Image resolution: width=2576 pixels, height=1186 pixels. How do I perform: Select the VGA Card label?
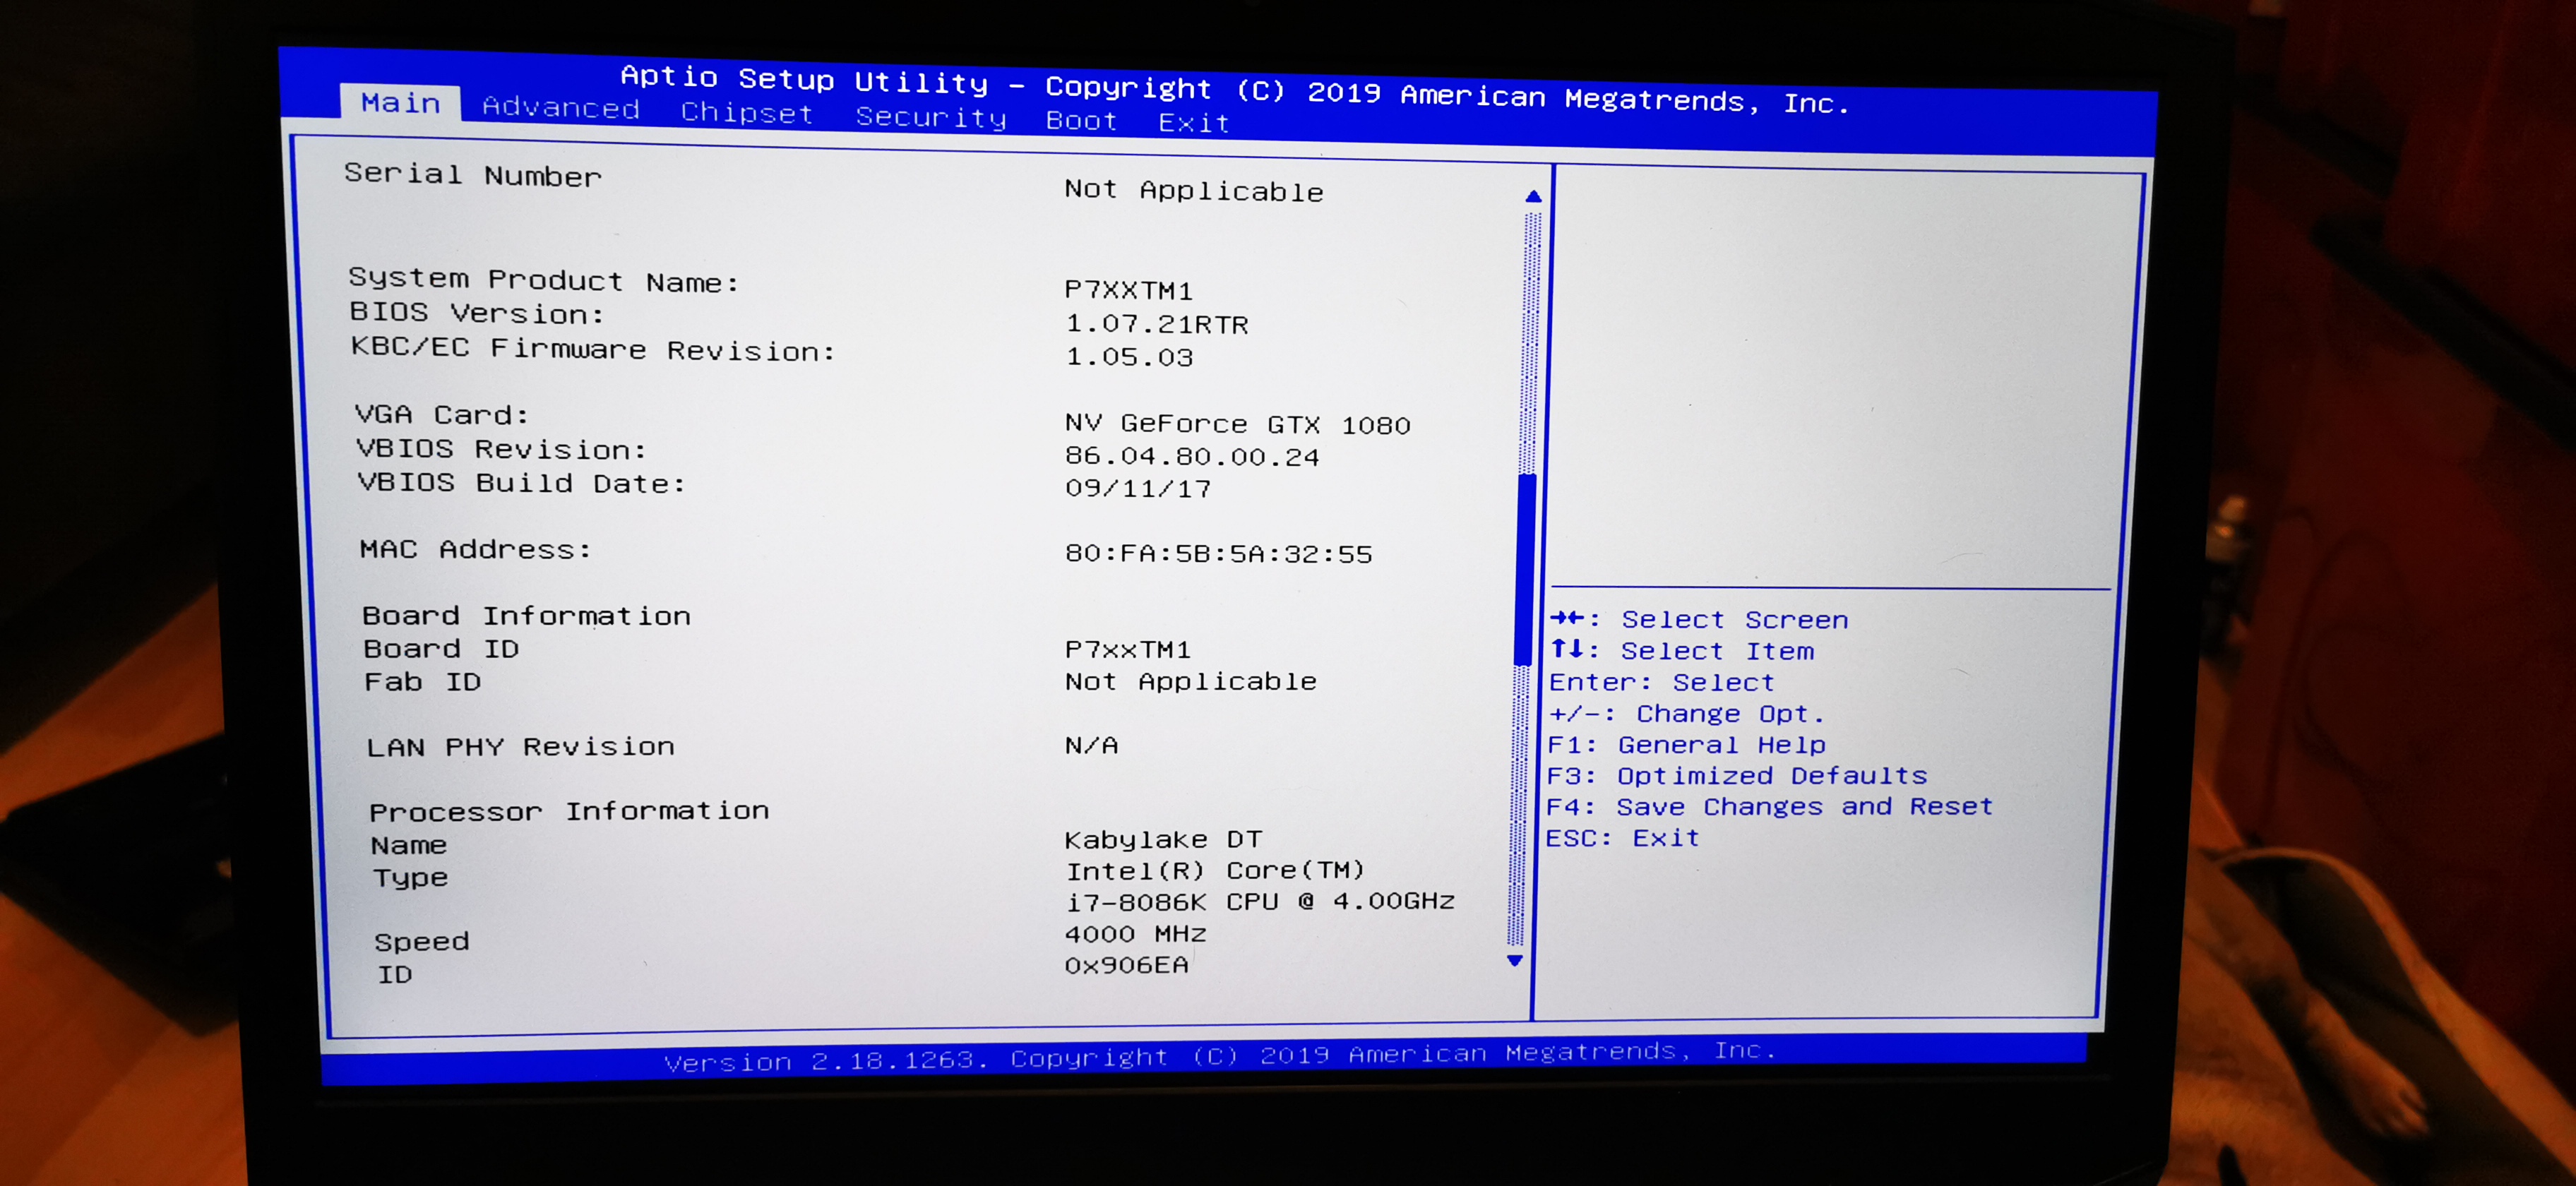coord(441,414)
